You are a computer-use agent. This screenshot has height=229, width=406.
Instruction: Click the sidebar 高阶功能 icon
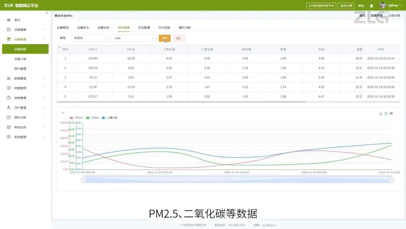(x=9, y=117)
